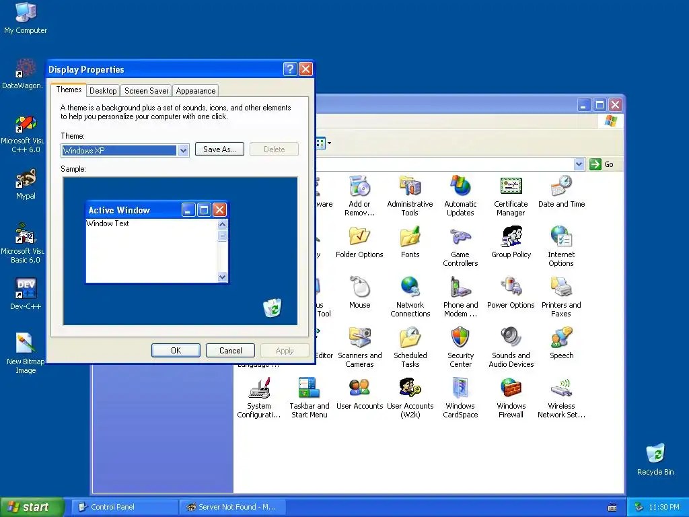This screenshot has height=517, width=689.
Task: Click network tray icon beside clock
Action: click(x=639, y=507)
